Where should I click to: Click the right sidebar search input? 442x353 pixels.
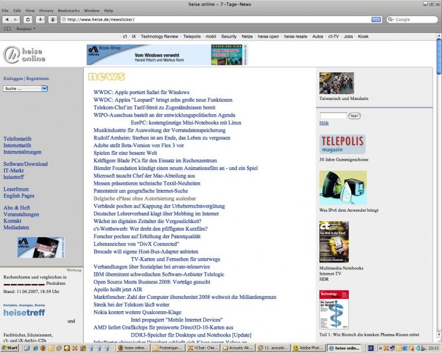click(334, 116)
